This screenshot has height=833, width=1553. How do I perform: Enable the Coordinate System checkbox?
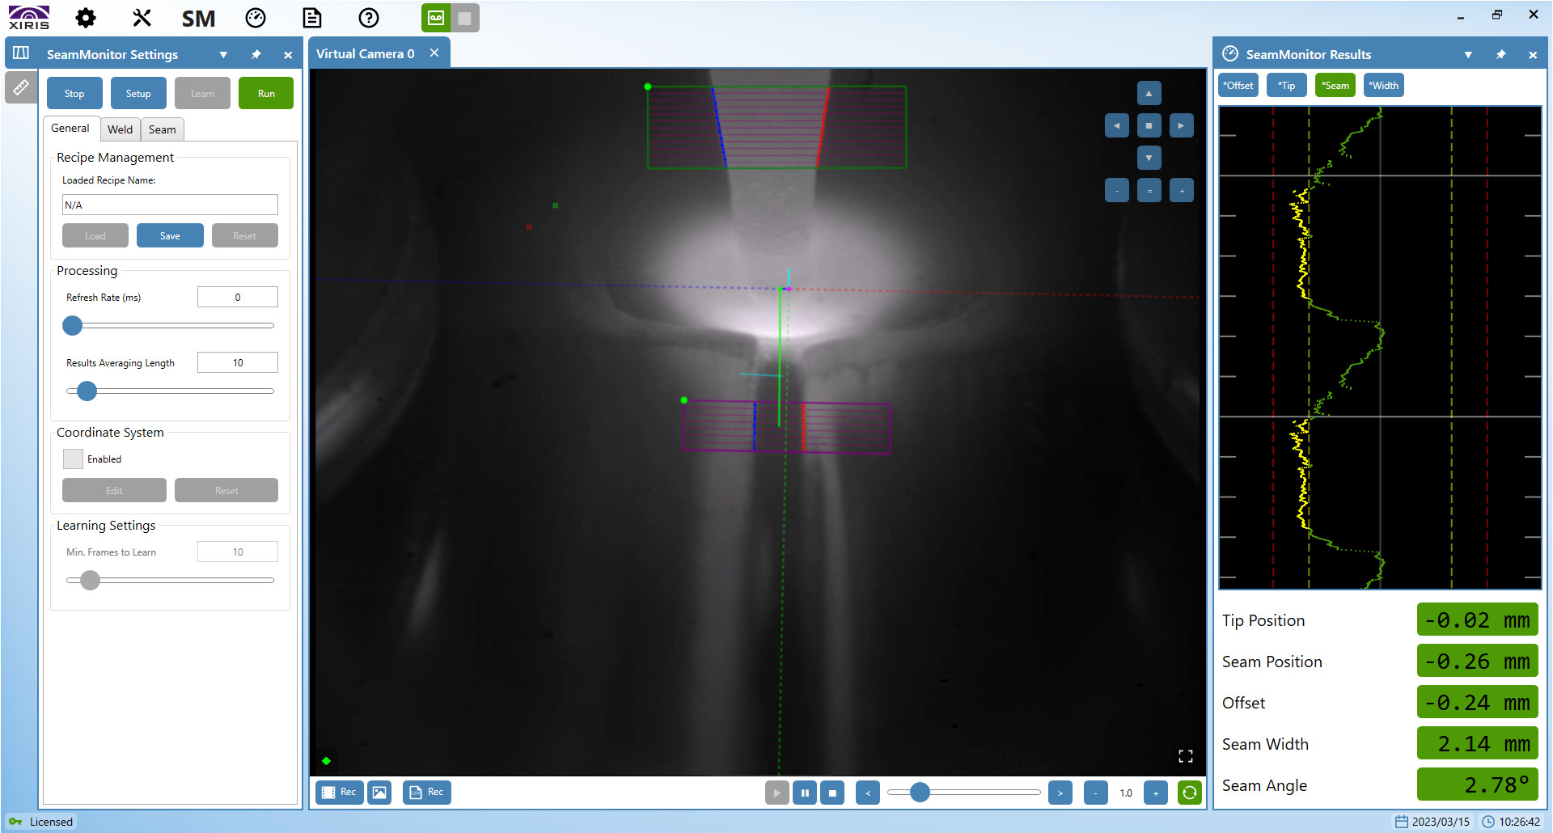72,459
